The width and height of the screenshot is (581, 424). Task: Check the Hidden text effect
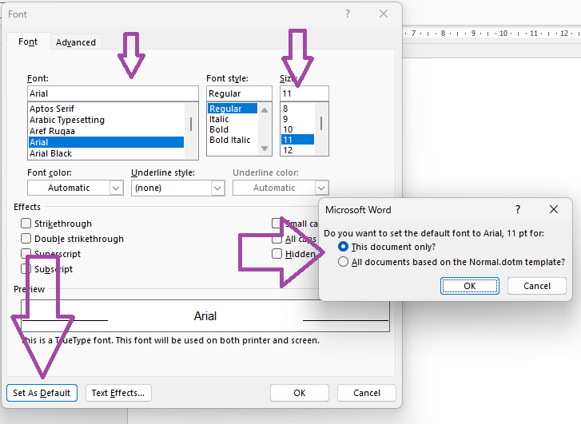click(277, 254)
